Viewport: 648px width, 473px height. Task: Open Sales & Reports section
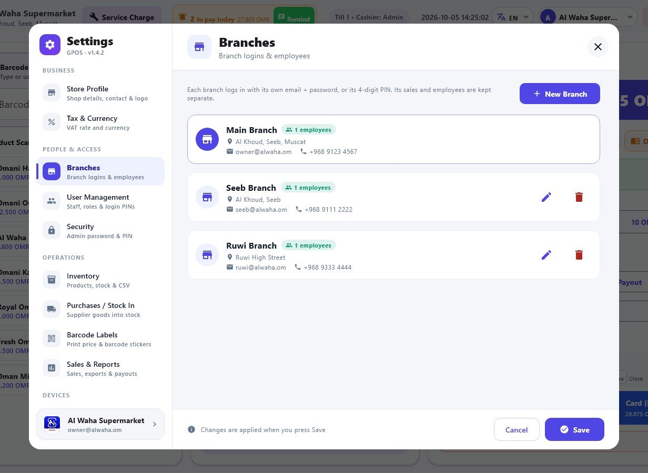click(100, 368)
